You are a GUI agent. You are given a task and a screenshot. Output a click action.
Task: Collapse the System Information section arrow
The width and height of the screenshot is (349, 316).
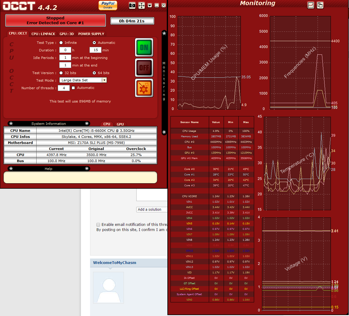(x=87, y=123)
